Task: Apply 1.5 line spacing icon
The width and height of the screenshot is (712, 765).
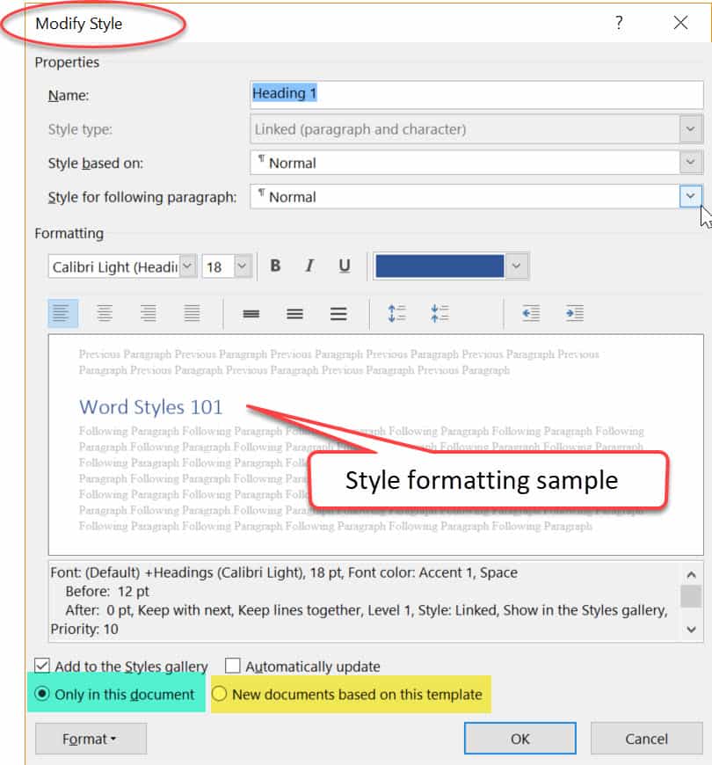Action: click(294, 313)
